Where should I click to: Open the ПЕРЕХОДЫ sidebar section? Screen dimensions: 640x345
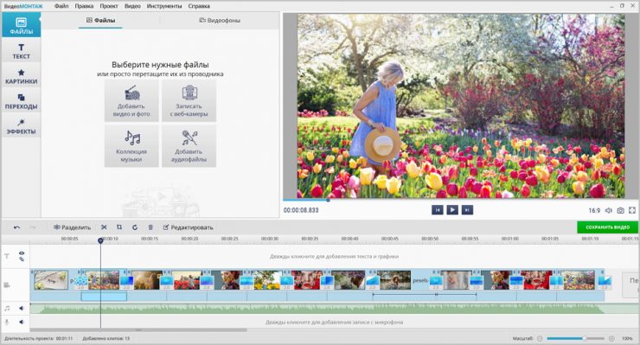[22, 101]
